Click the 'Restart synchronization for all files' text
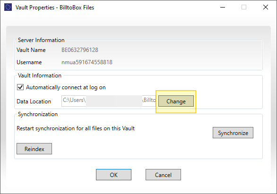The height and width of the screenshot is (194, 277). click(76, 128)
